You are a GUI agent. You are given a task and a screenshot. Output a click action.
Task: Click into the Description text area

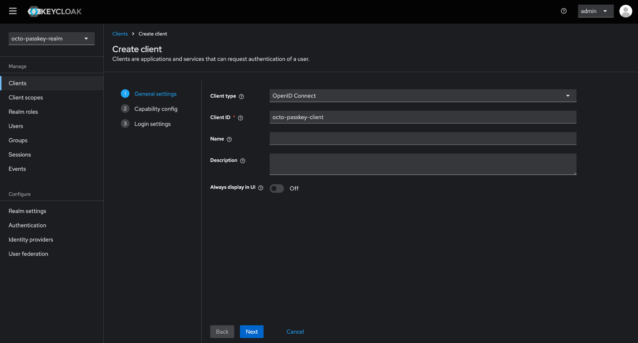coord(423,164)
